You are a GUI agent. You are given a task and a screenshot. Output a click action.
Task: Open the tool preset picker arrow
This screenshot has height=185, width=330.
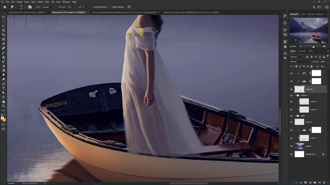(15, 7)
